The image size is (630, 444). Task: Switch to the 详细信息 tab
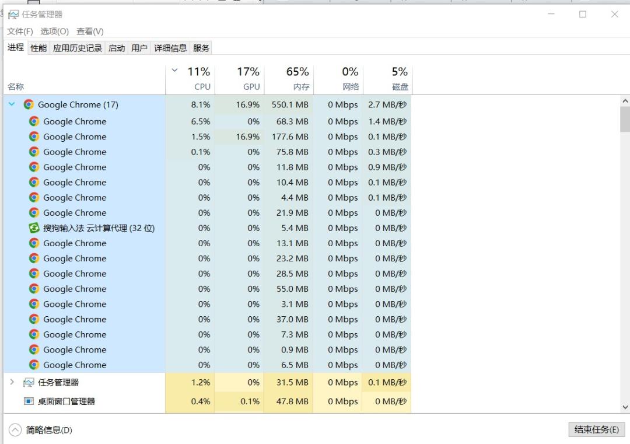pyautogui.click(x=170, y=48)
